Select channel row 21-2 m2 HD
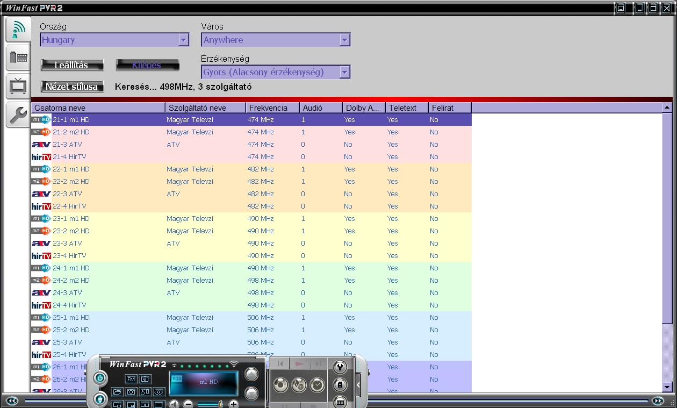Image resolution: width=677 pixels, height=408 pixels. click(x=251, y=132)
